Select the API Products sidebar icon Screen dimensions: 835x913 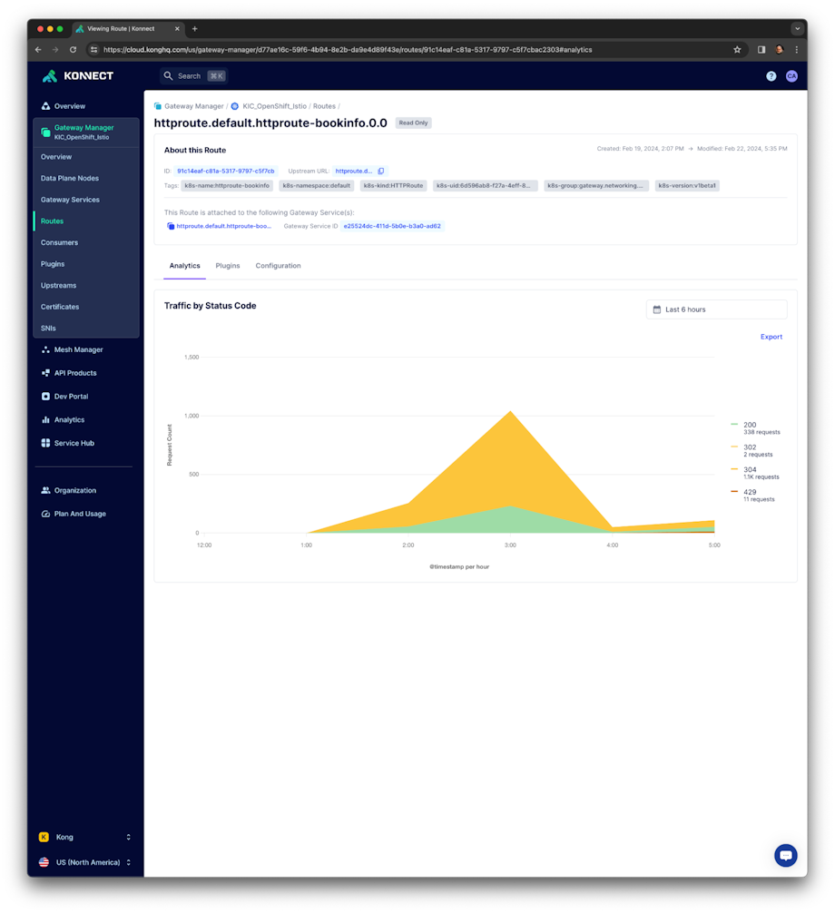[45, 373]
